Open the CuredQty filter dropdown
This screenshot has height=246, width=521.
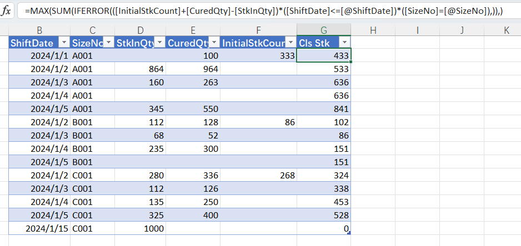click(214, 43)
